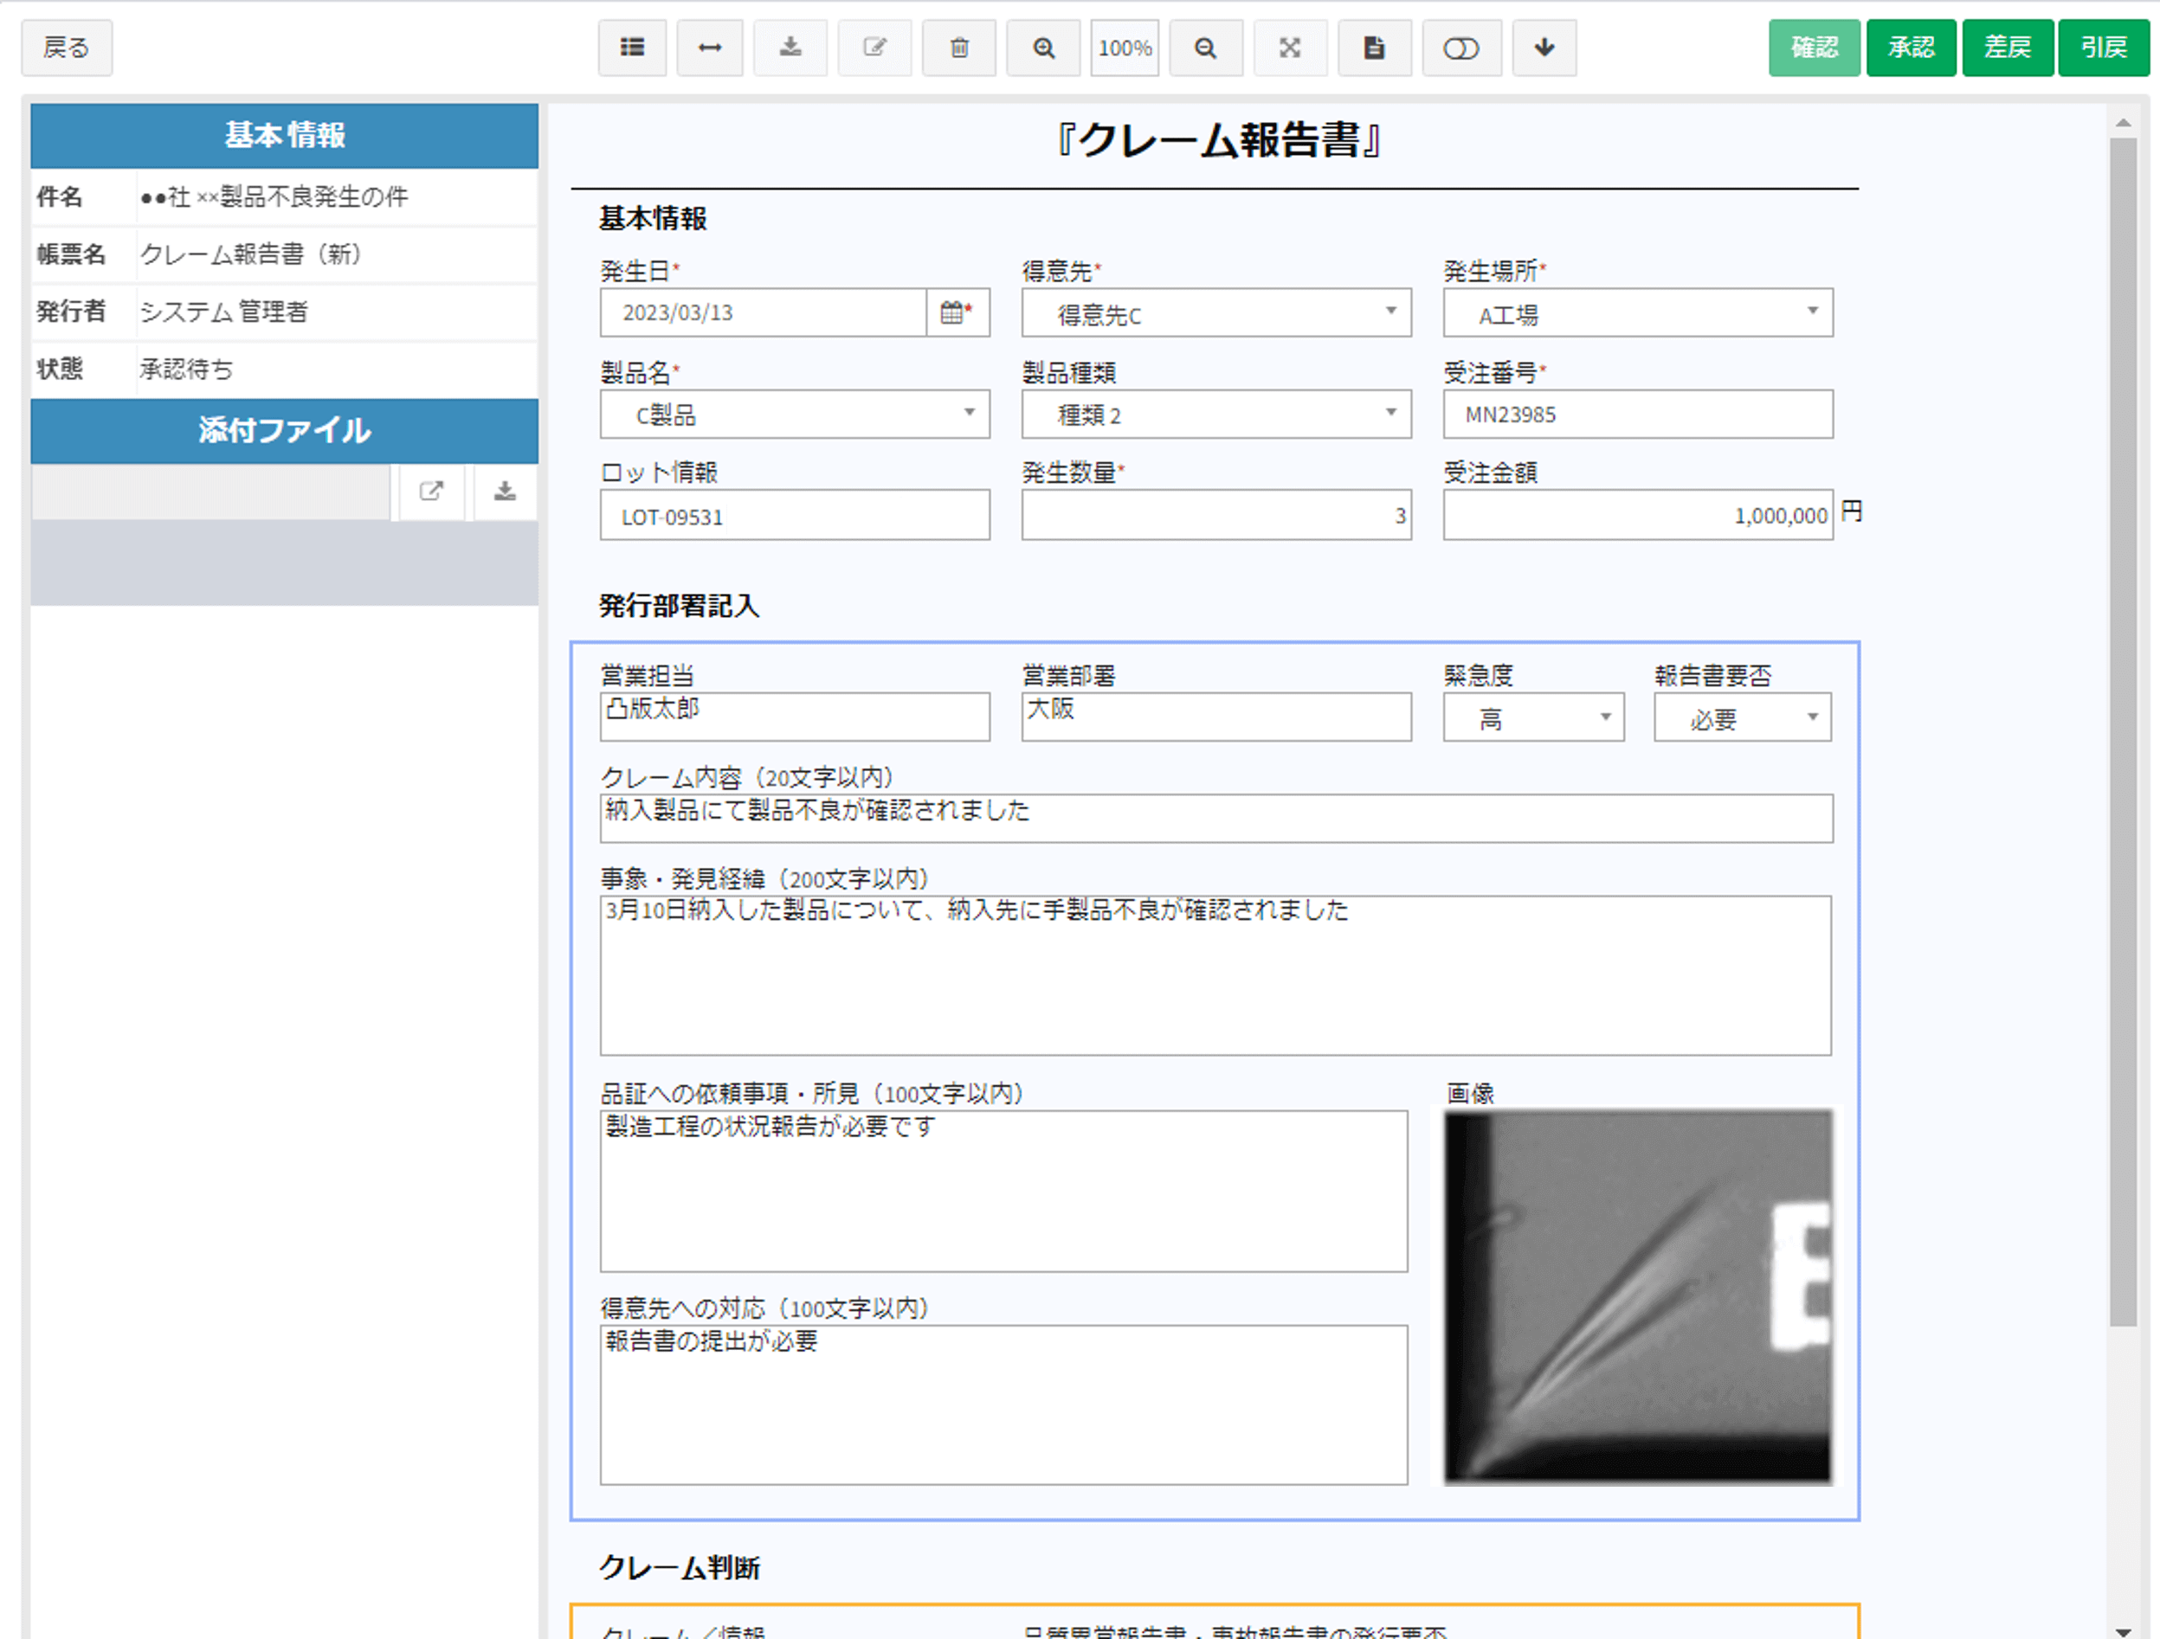This screenshot has height=1639, width=2160.
Task: Click the 戻る back button
Action: [x=67, y=48]
